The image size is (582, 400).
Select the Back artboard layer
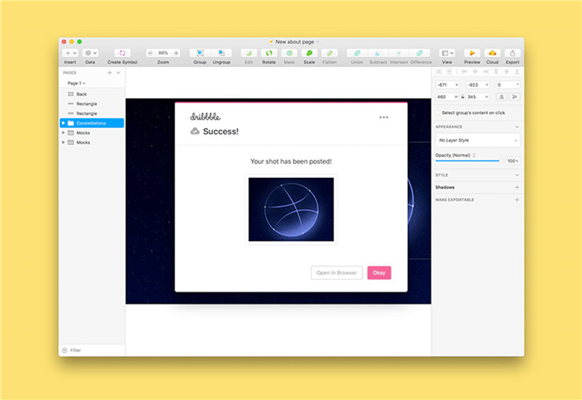[x=92, y=94]
